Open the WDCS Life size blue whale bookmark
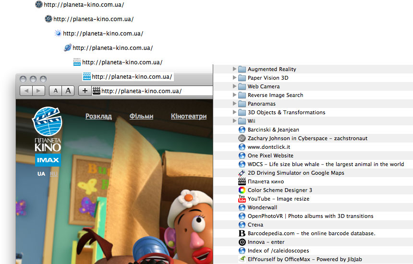The image size is (413, 264). pos(326,164)
